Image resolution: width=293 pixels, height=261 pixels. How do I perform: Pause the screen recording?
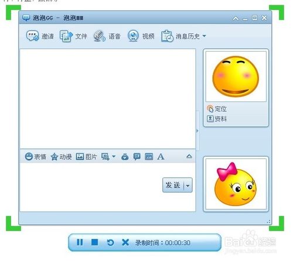coord(80,242)
